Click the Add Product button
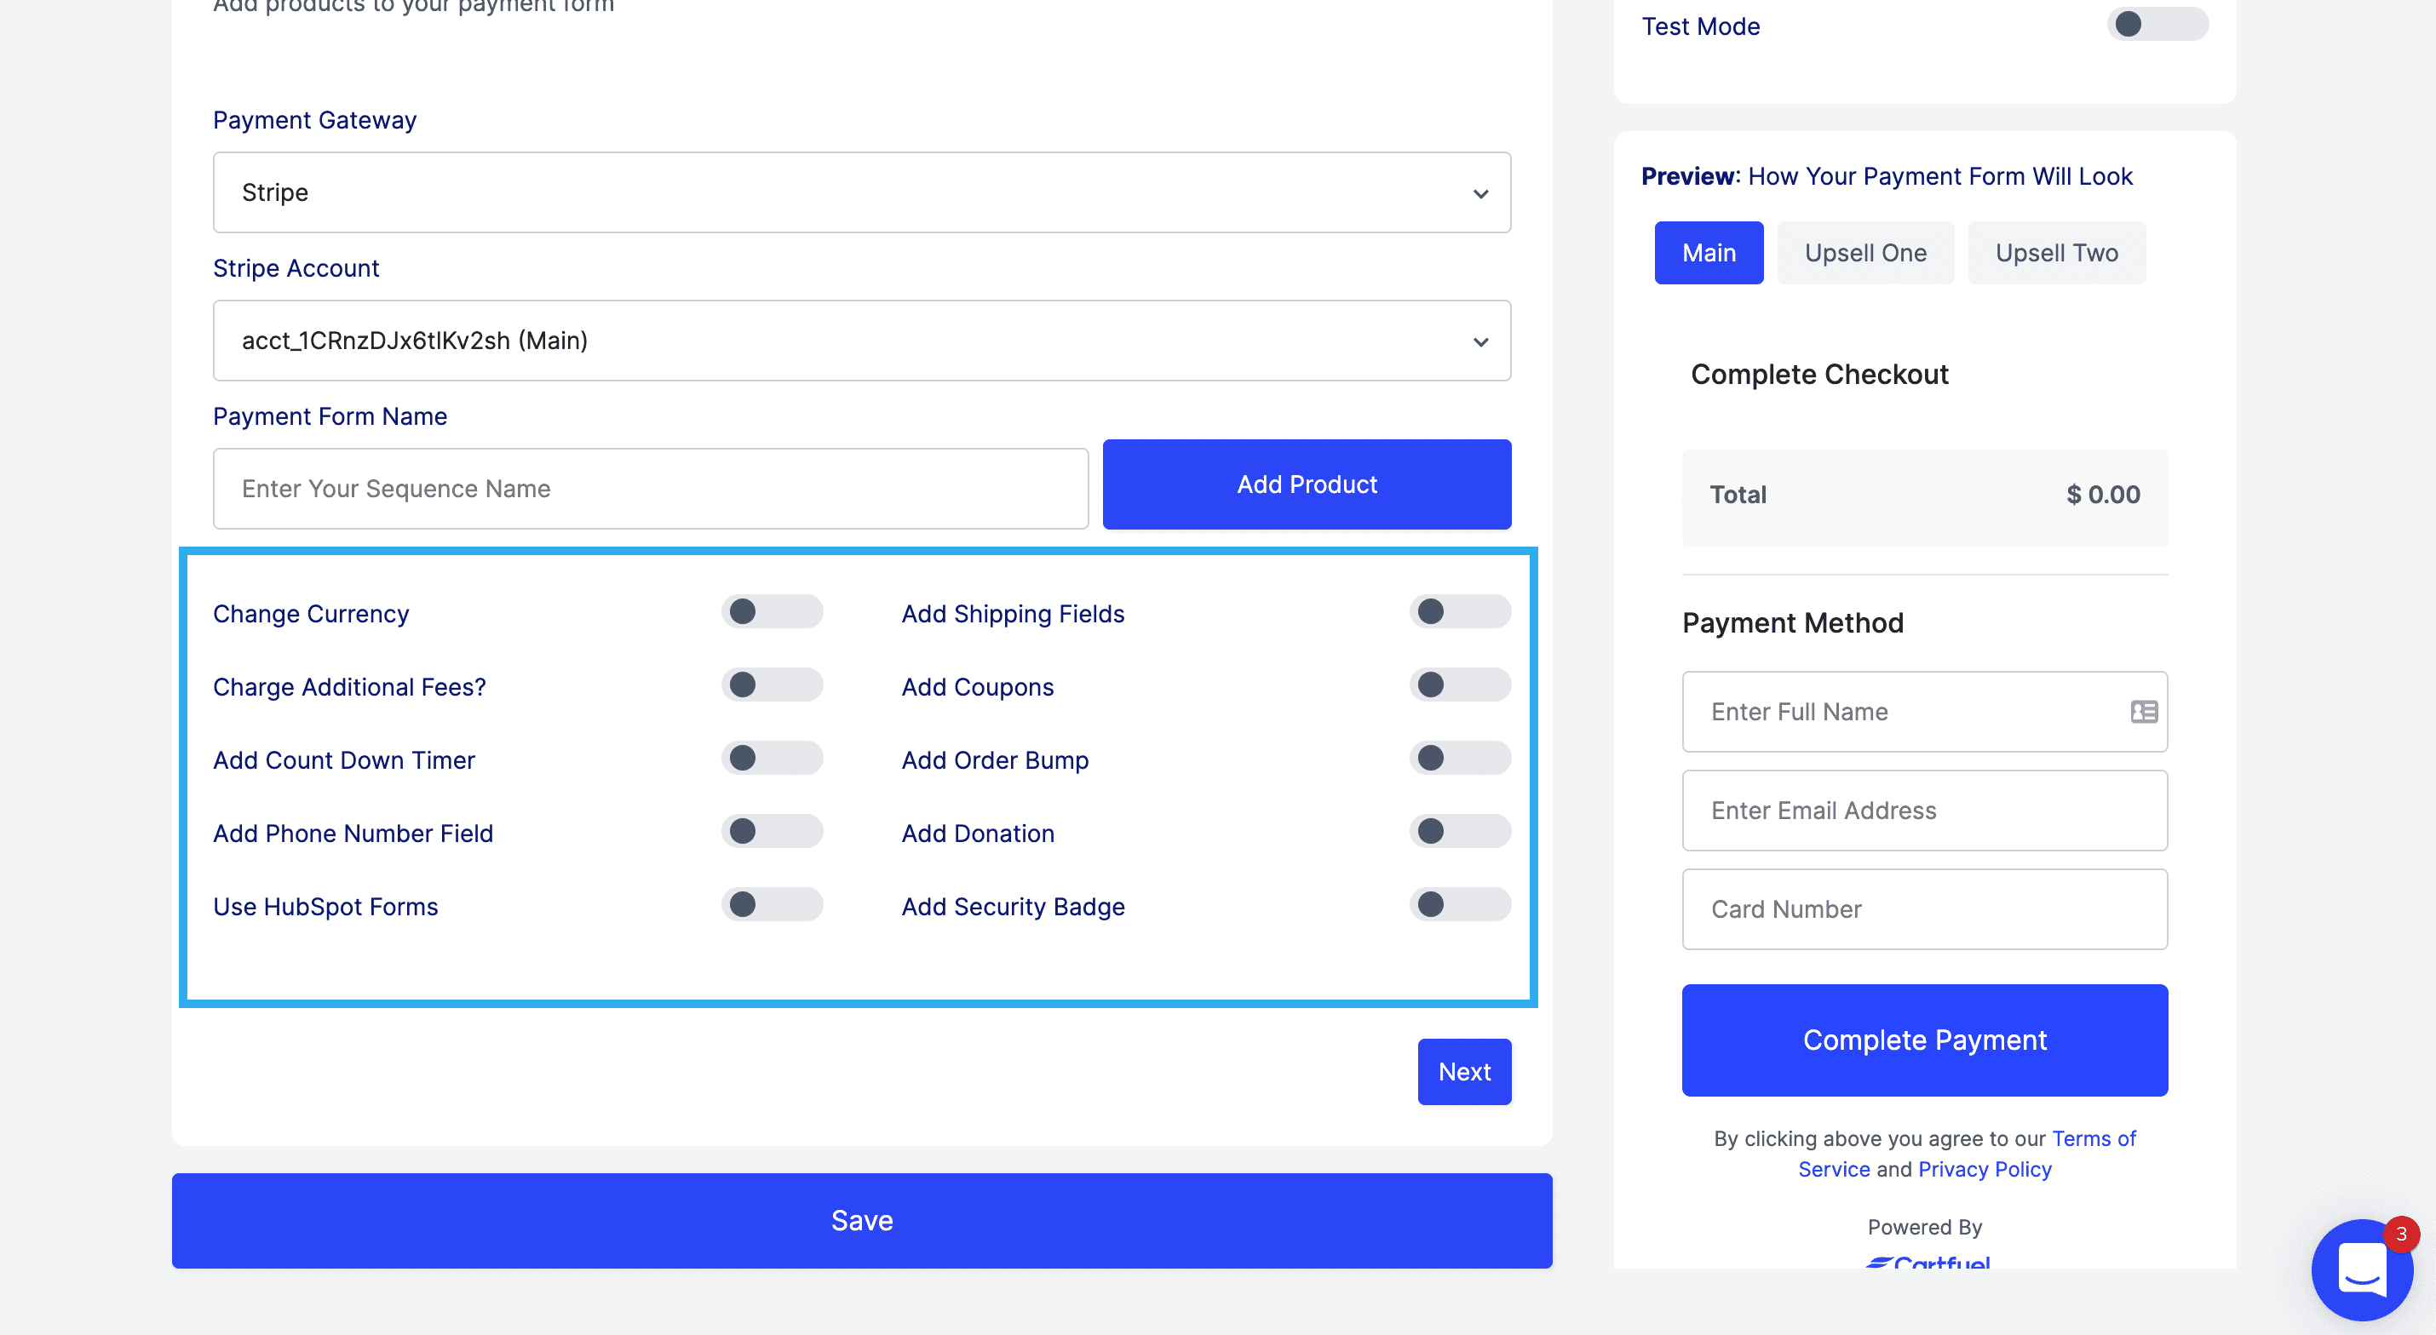 click(1306, 484)
